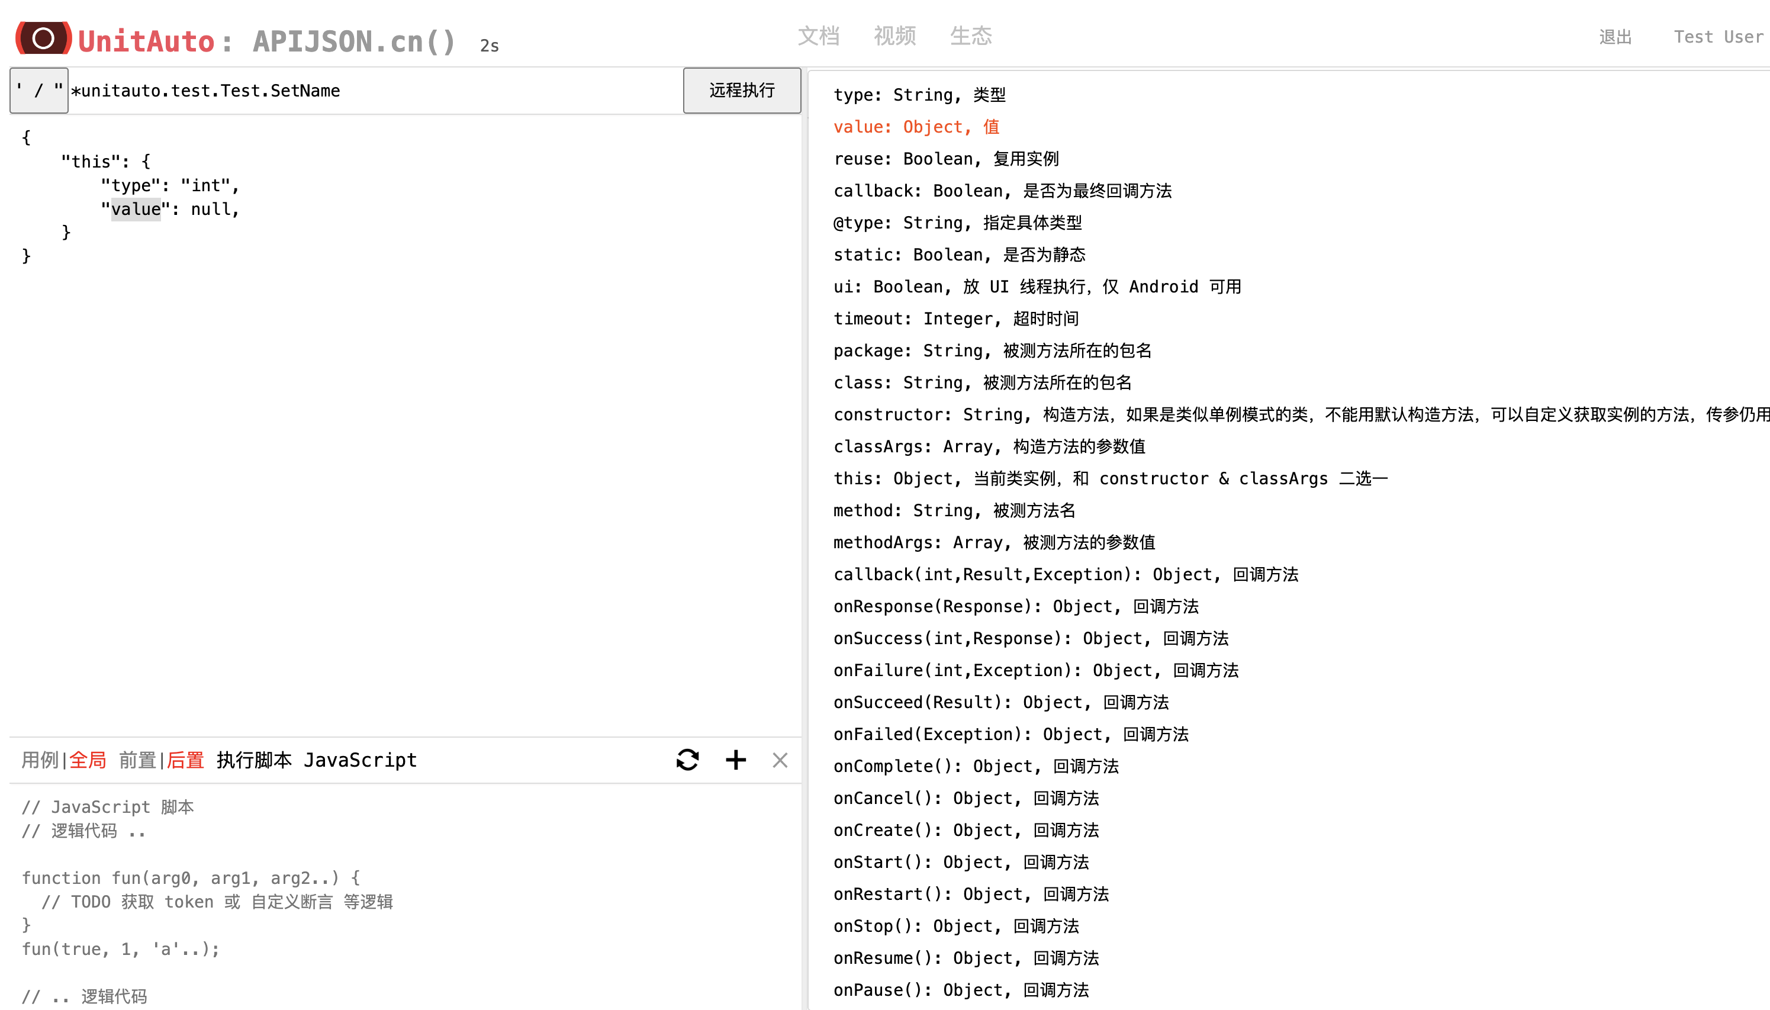The height and width of the screenshot is (1010, 1770).
Task: Click 'ui: Boolean' Android entry
Action: click(x=1037, y=287)
